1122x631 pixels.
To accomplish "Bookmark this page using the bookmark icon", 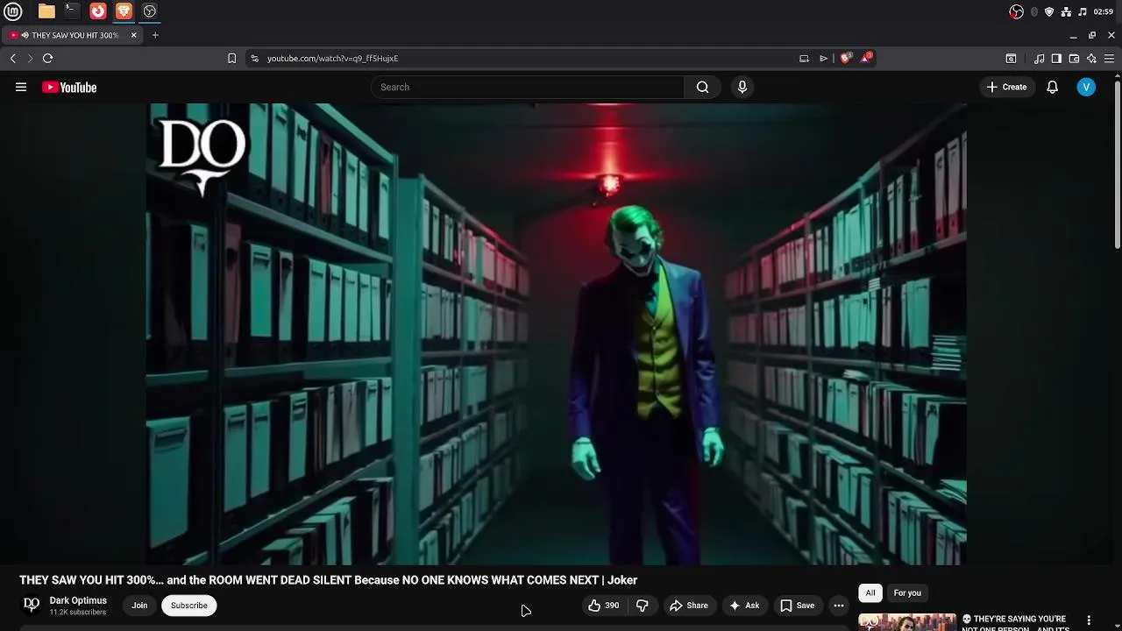I will click(231, 58).
